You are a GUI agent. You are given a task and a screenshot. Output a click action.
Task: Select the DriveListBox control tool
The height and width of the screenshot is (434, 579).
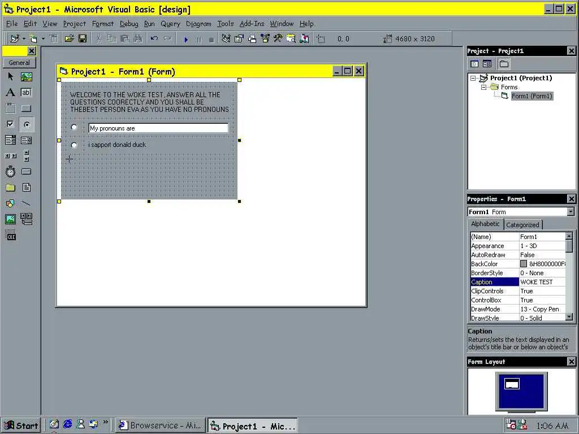tap(26, 172)
